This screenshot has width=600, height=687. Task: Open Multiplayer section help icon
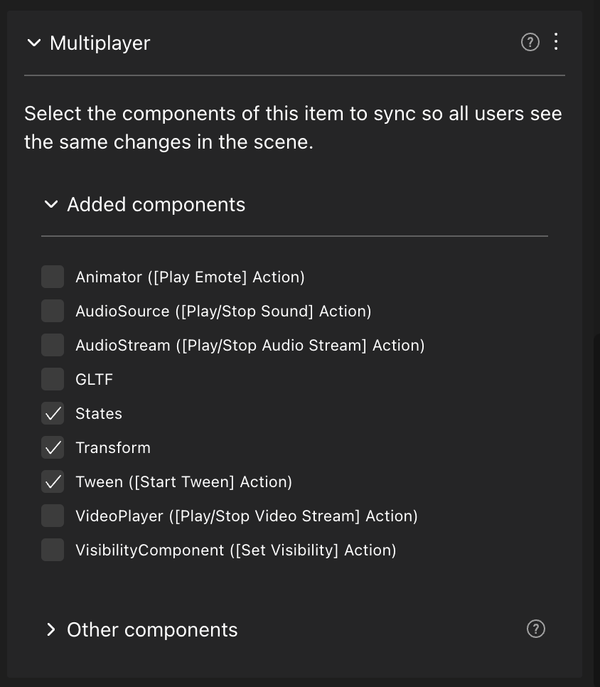point(530,43)
